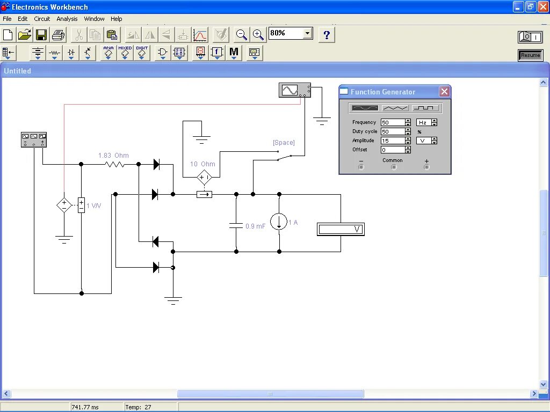The height and width of the screenshot is (412, 550).
Task: Select the function generator component on canvas
Action: pyautogui.click(x=34, y=140)
